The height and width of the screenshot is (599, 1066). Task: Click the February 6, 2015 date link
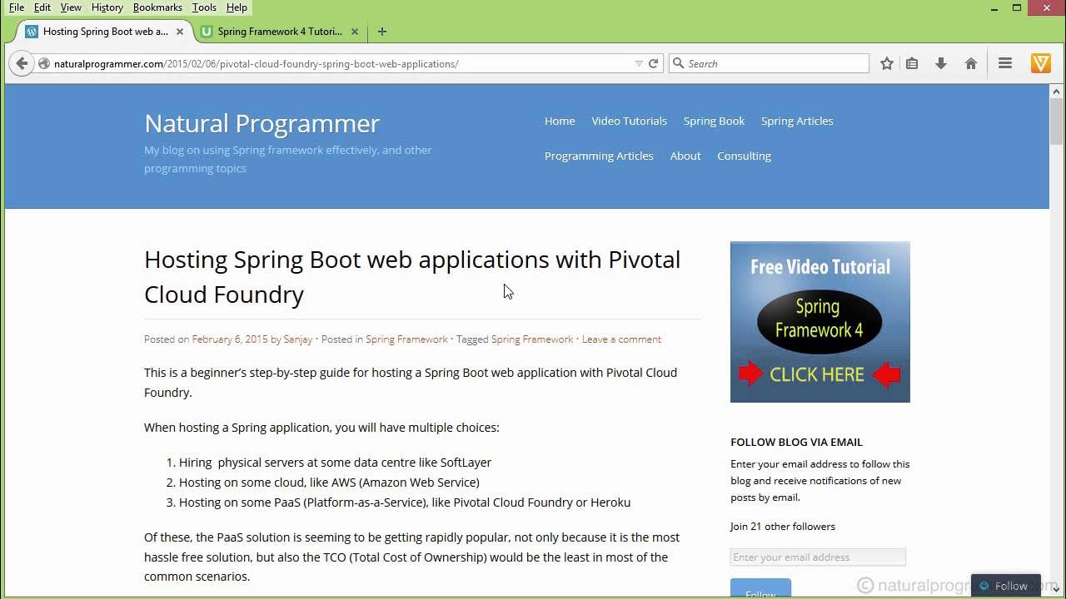[230, 339]
